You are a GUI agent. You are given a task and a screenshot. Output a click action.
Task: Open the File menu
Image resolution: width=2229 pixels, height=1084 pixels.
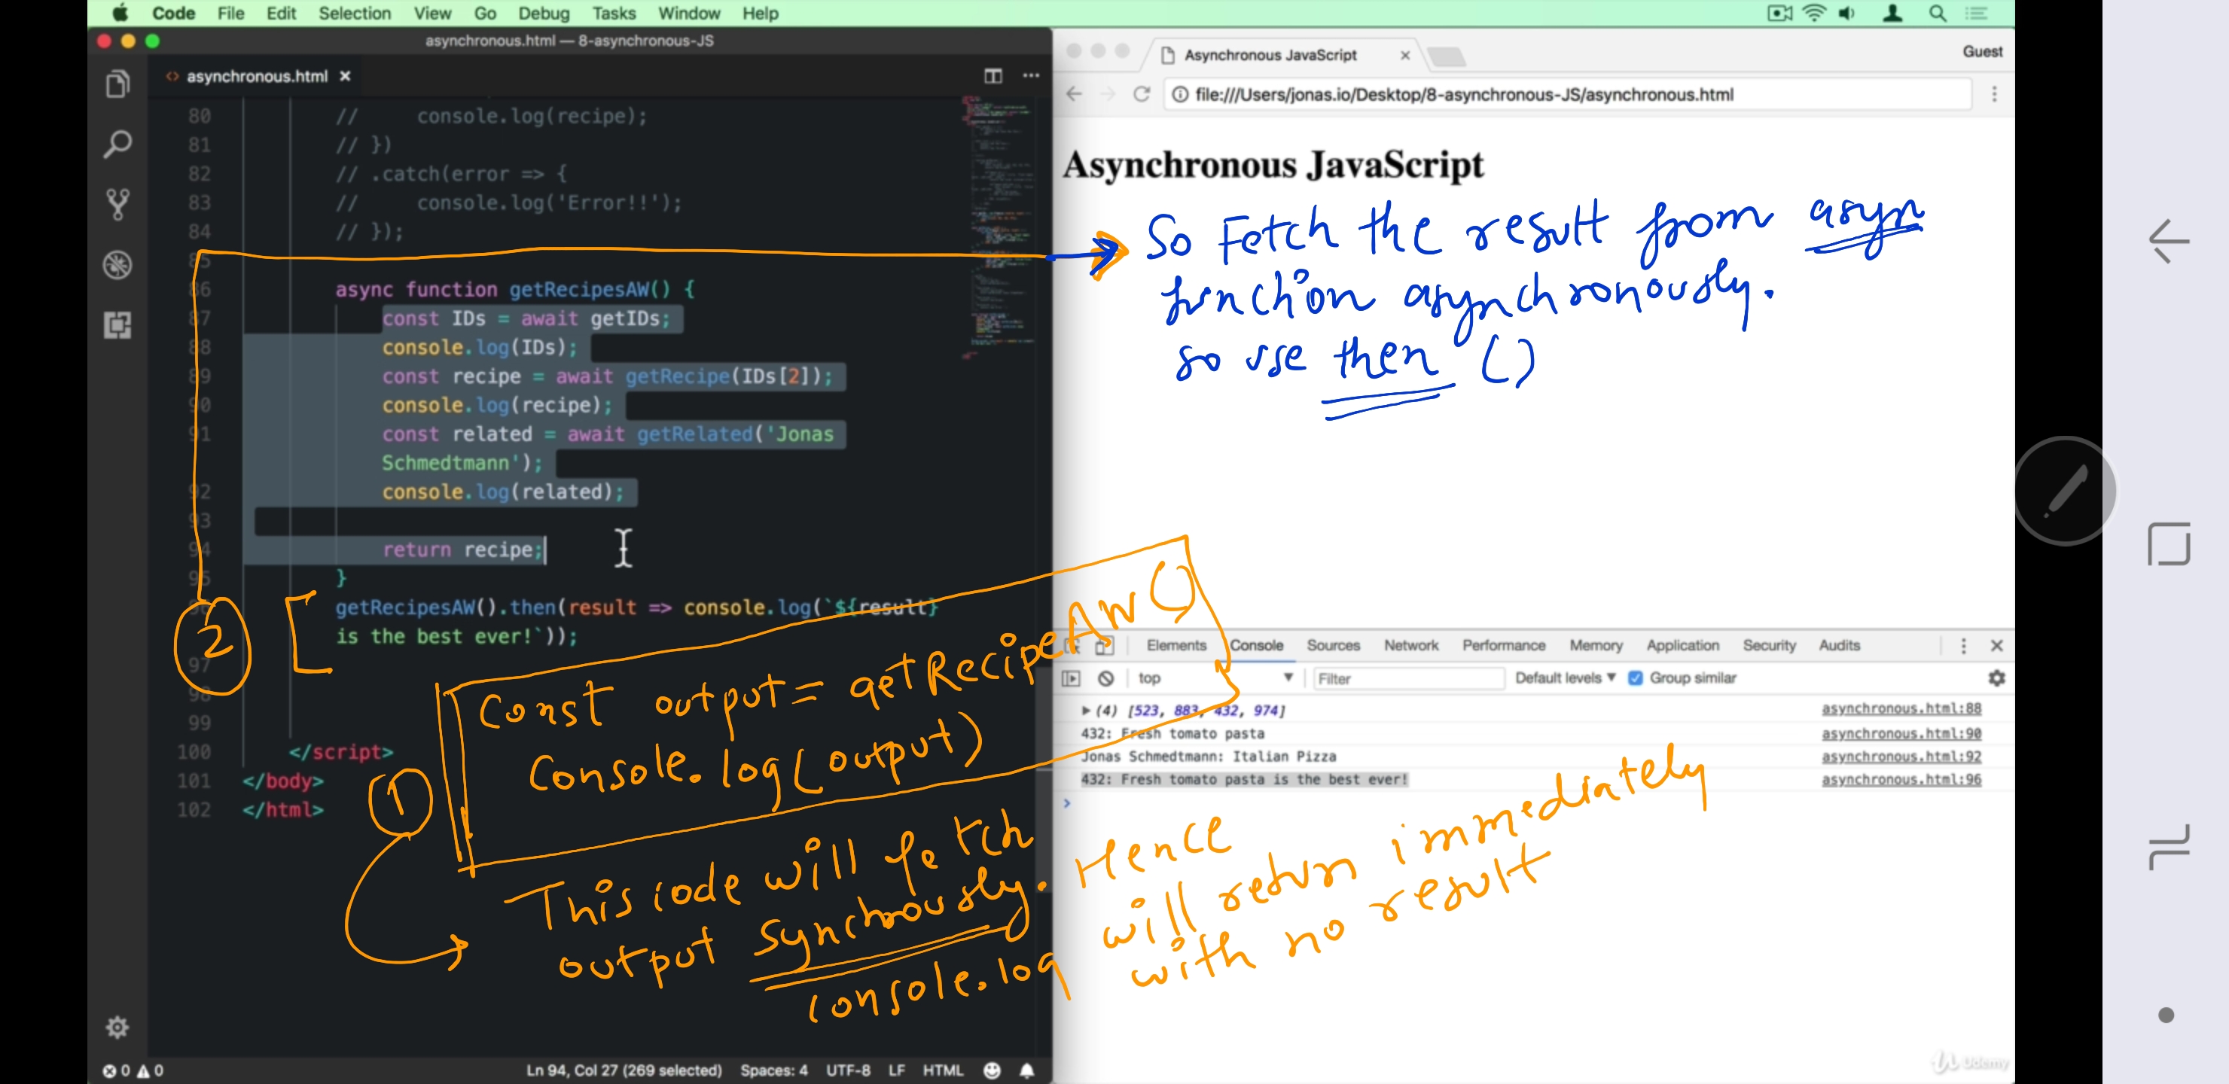230,13
